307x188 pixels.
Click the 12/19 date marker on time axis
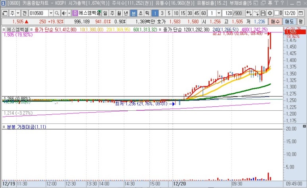pos(9,184)
